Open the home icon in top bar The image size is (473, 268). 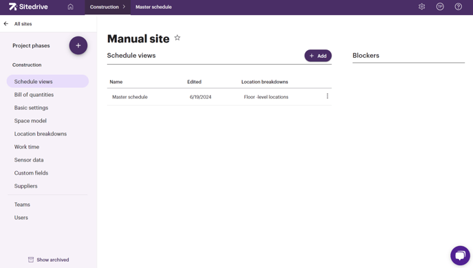pos(70,7)
